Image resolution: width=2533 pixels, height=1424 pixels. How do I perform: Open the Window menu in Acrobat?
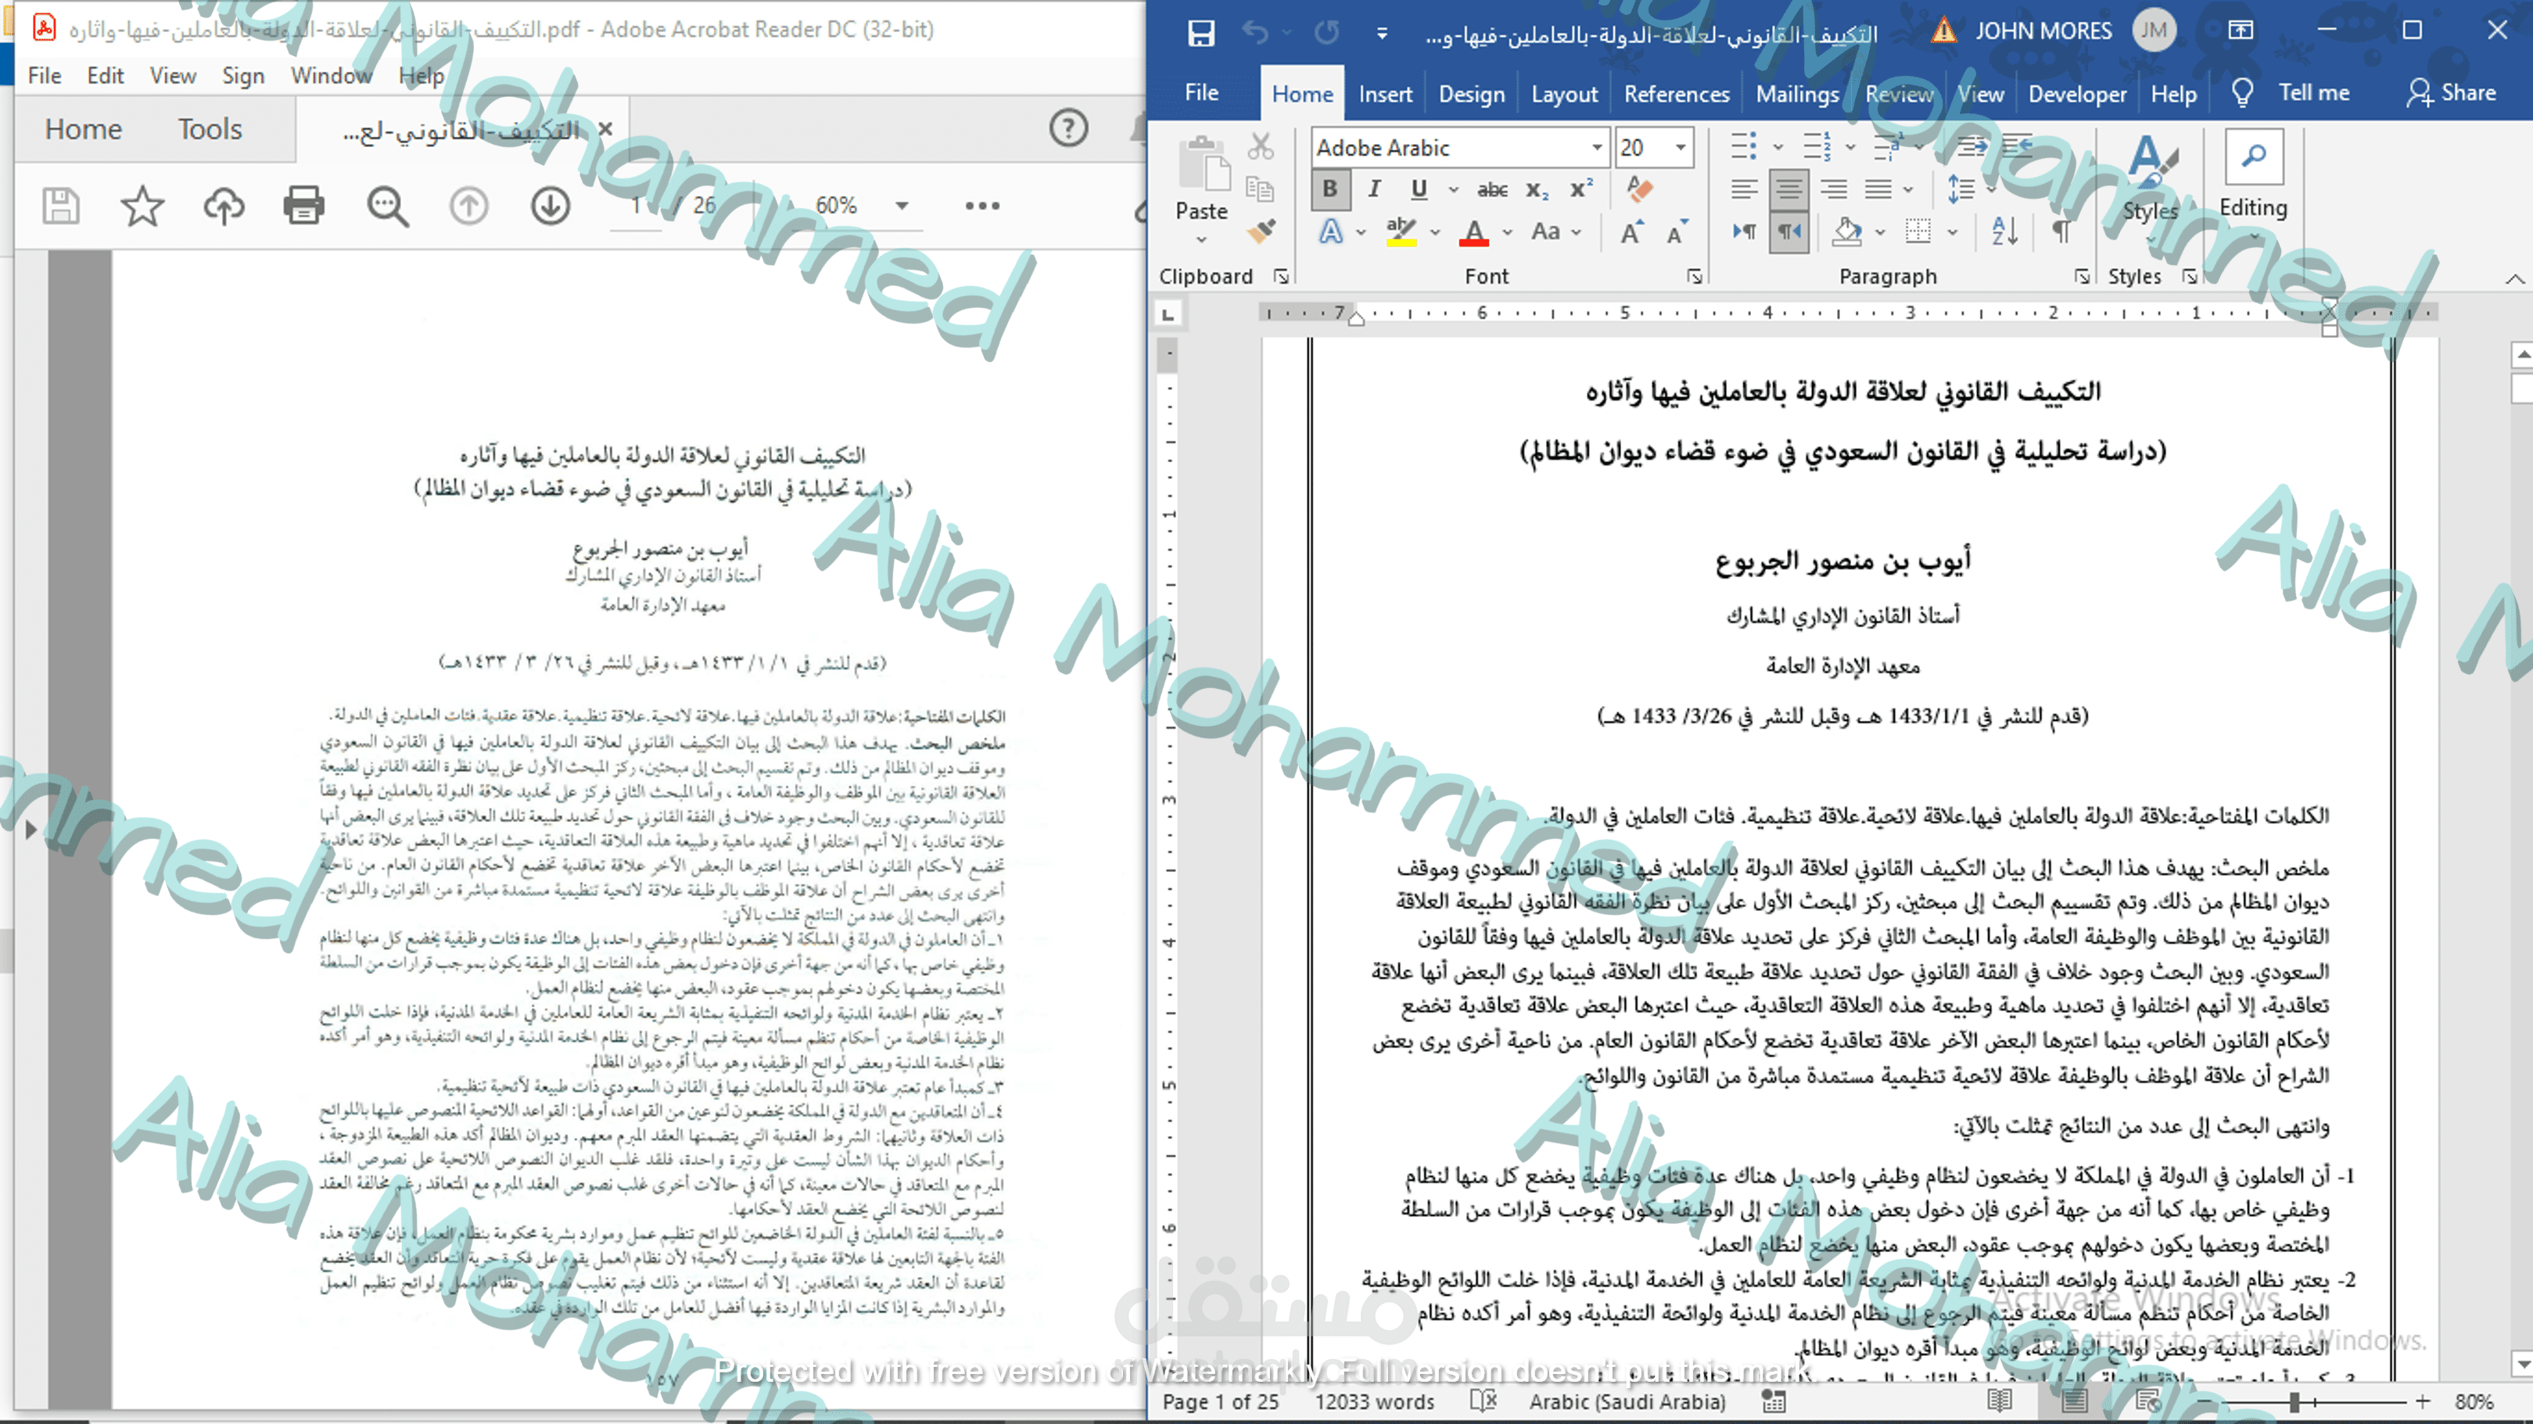point(330,76)
